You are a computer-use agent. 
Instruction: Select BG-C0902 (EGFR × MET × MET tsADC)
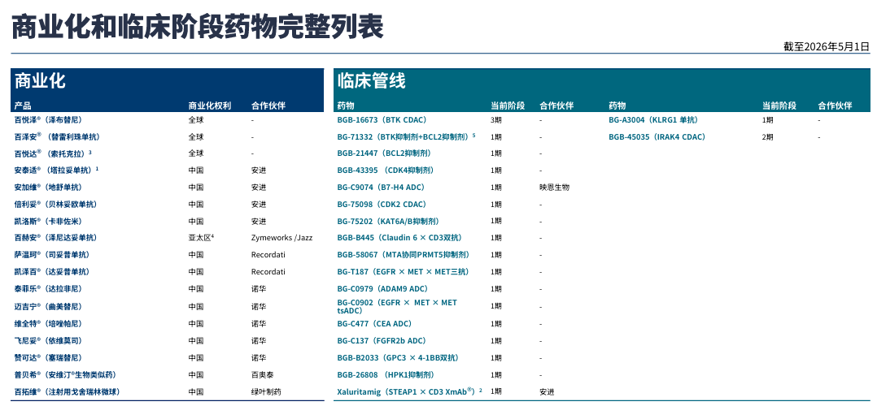click(x=397, y=307)
